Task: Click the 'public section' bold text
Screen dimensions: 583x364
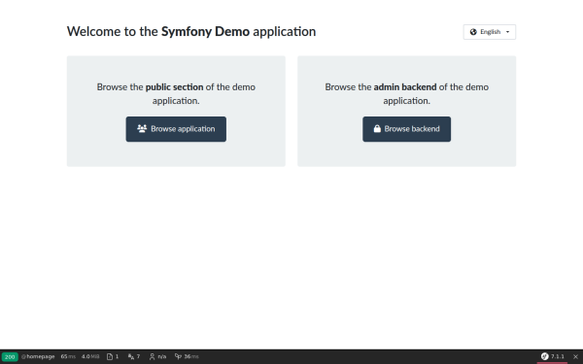Action: 174,87
